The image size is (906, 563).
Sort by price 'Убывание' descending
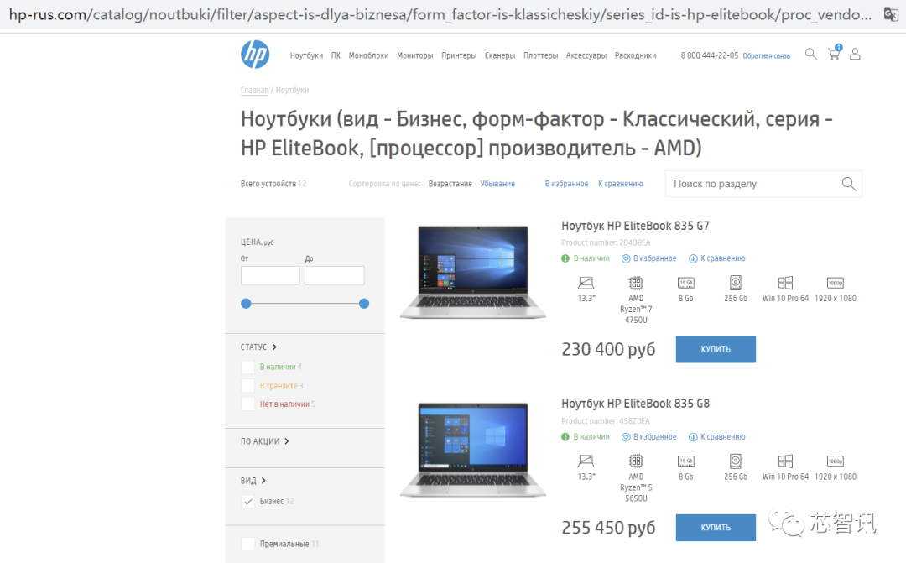[497, 184]
